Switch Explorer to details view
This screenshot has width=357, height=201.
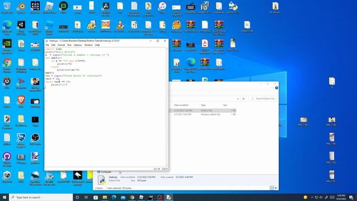(272, 188)
